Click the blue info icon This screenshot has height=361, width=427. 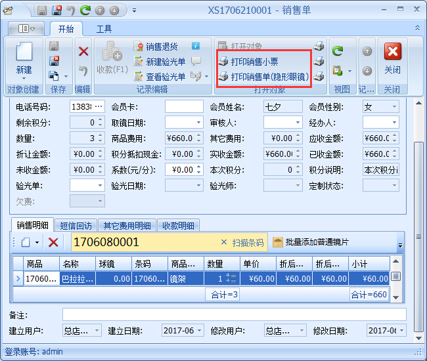click(196, 46)
